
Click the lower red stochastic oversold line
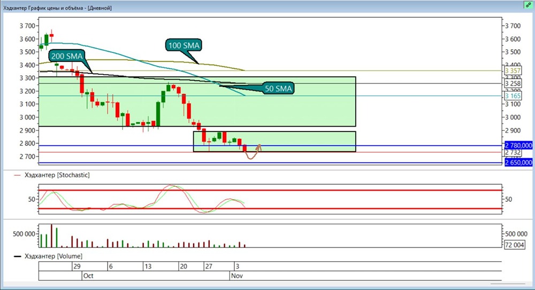270,209
